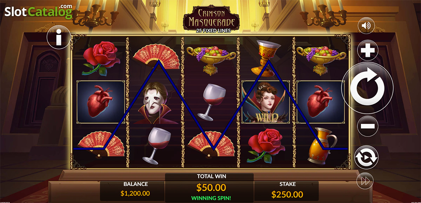Mute the game sound
Screen dimensions: 421x203
367,26
